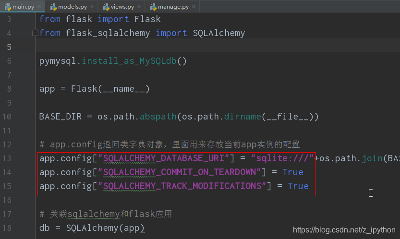Click the 'SQLALCHEMY_DATABASE_URI' string
Viewport: 400px width, 239px height.
(163, 158)
